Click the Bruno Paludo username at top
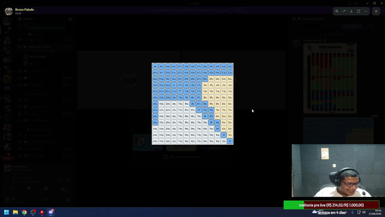 coord(24,10)
